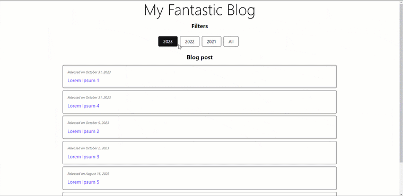Click the Filters heading

click(x=200, y=26)
